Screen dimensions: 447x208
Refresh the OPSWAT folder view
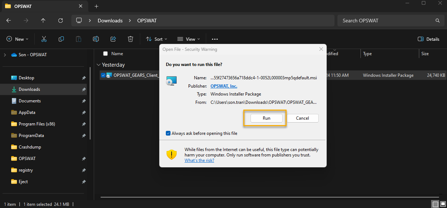click(61, 21)
